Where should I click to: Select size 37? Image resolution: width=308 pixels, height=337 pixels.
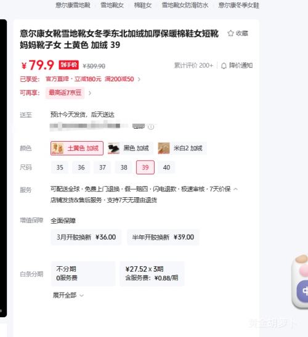[x=102, y=168]
